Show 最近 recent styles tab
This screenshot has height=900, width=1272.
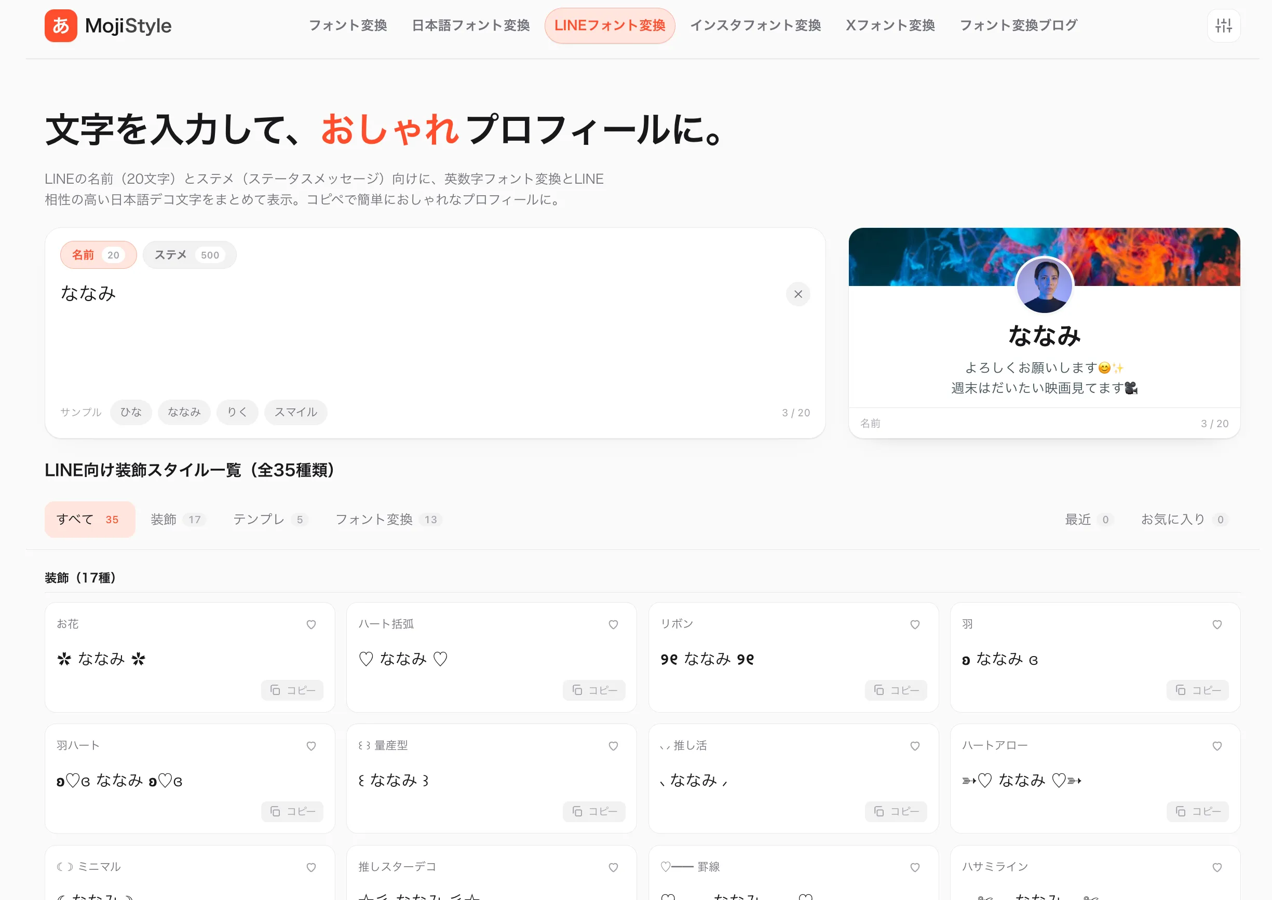(1089, 519)
